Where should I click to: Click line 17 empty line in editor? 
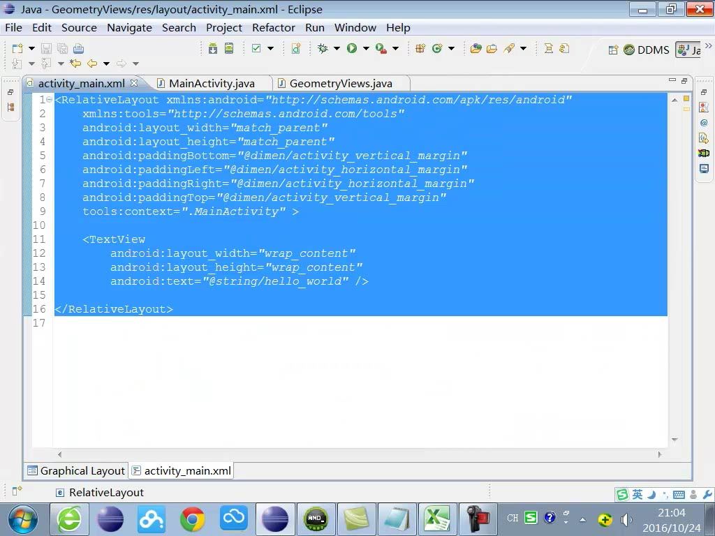360,323
